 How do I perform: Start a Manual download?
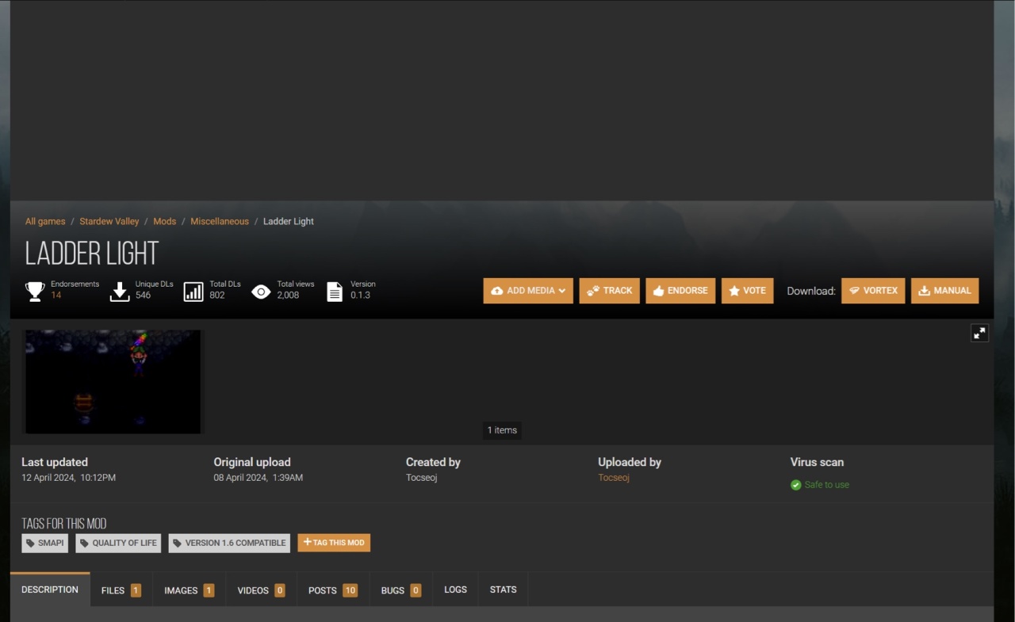pyautogui.click(x=944, y=291)
